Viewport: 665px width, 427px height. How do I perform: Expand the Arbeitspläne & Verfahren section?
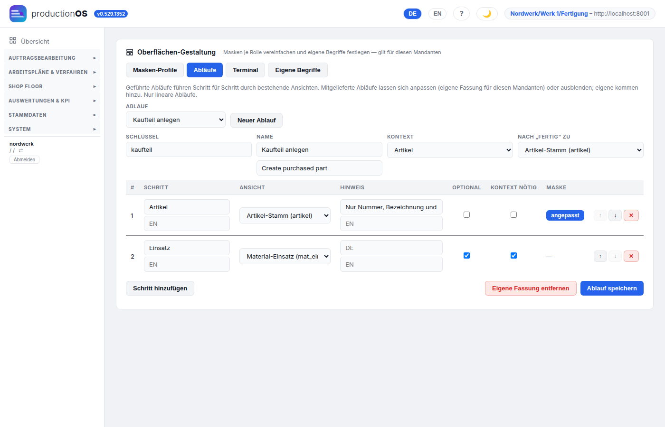click(x=52, y=72)
